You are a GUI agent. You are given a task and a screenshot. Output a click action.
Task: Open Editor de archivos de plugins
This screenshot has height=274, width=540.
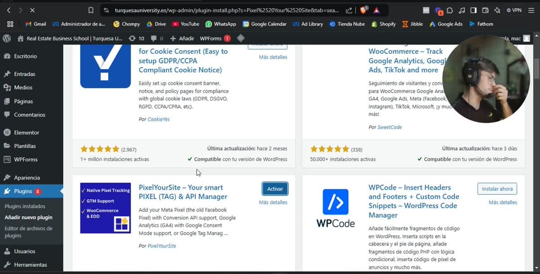click(x=28, y=232)
